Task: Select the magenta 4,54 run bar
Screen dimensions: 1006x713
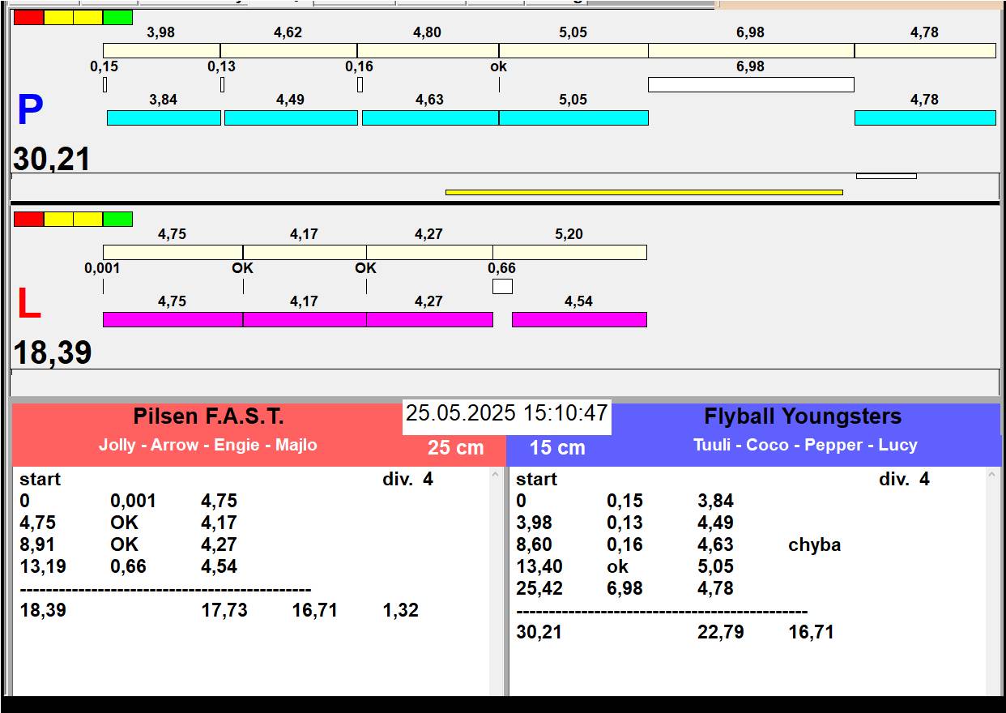Action: [x=579, y=319]
